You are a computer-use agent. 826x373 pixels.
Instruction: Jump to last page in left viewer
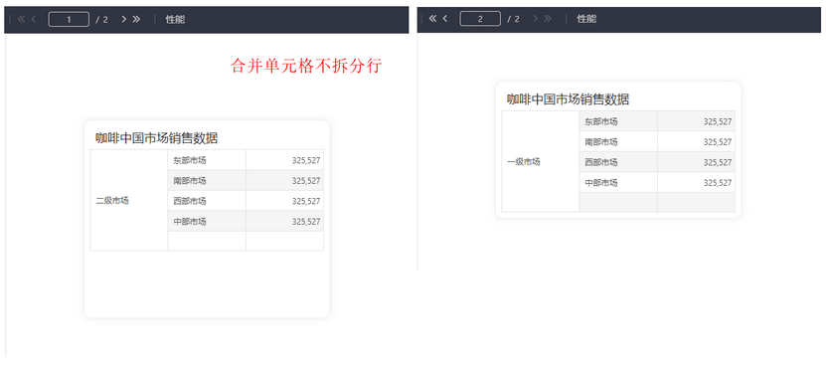pos(136,20)
